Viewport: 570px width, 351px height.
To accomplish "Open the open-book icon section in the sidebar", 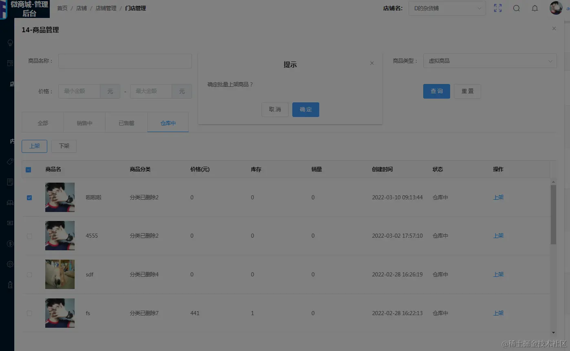I will coord(11,203).
